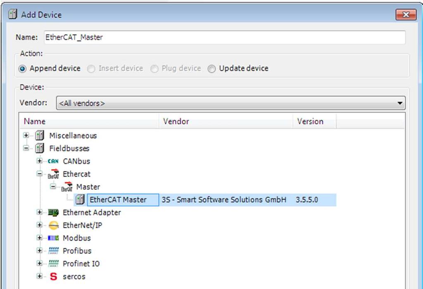Select the Ethernet Adapter label
The width and height of the screenshot is (423, 289).
(92, 213)
